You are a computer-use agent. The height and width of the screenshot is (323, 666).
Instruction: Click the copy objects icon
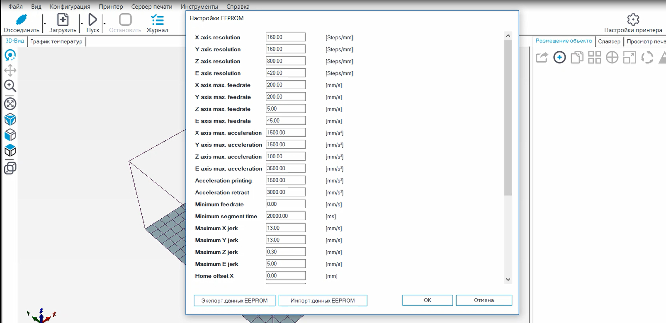point(577,57)
